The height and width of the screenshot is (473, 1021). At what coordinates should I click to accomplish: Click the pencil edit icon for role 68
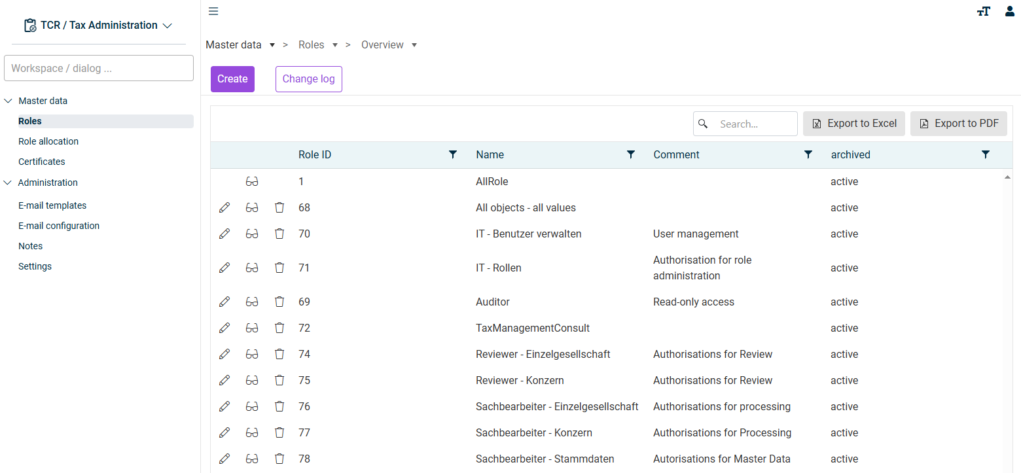tap(224, 207)
